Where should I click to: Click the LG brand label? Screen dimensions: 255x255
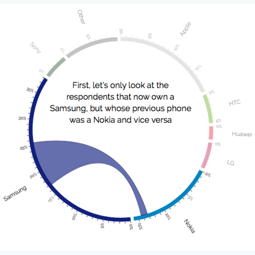click(x=231, y=163)
